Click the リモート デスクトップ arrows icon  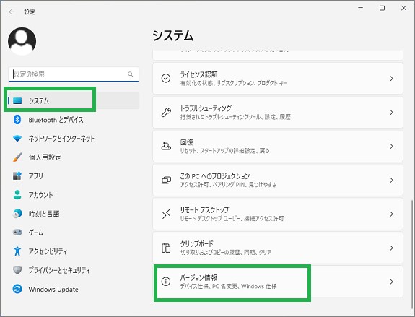point(166,214)
